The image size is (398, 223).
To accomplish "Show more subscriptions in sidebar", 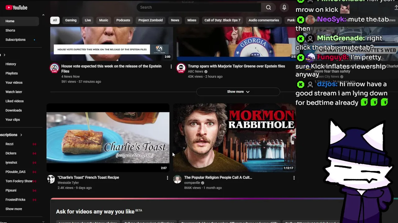I will pos(14,209).
